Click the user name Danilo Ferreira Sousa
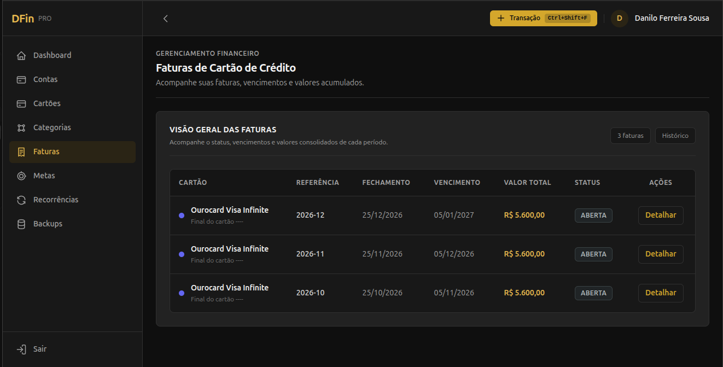 (672, 18)
